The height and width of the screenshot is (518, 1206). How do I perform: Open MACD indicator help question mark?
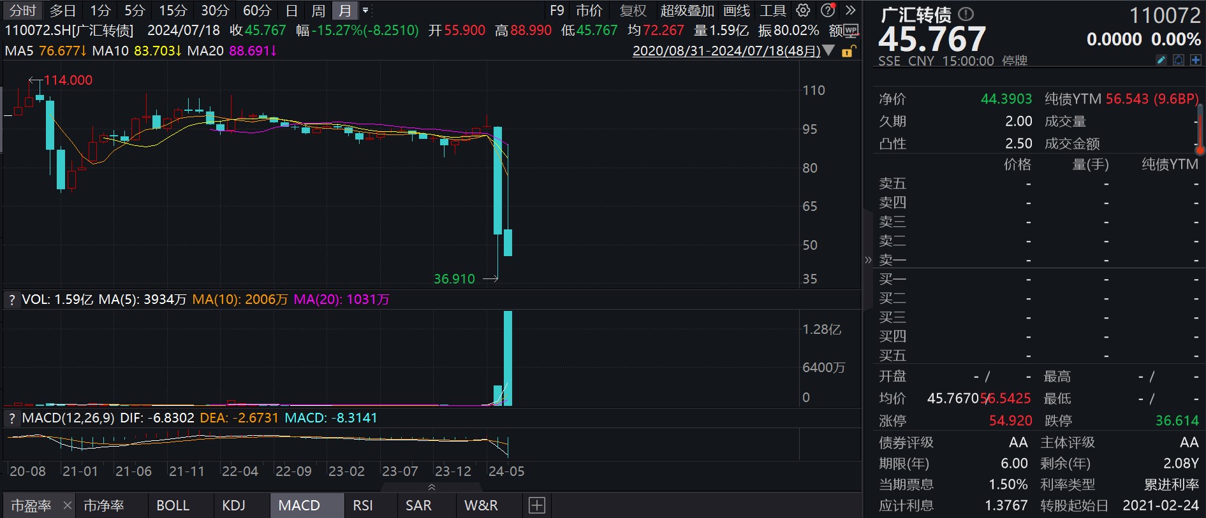(x=11, y=418)
